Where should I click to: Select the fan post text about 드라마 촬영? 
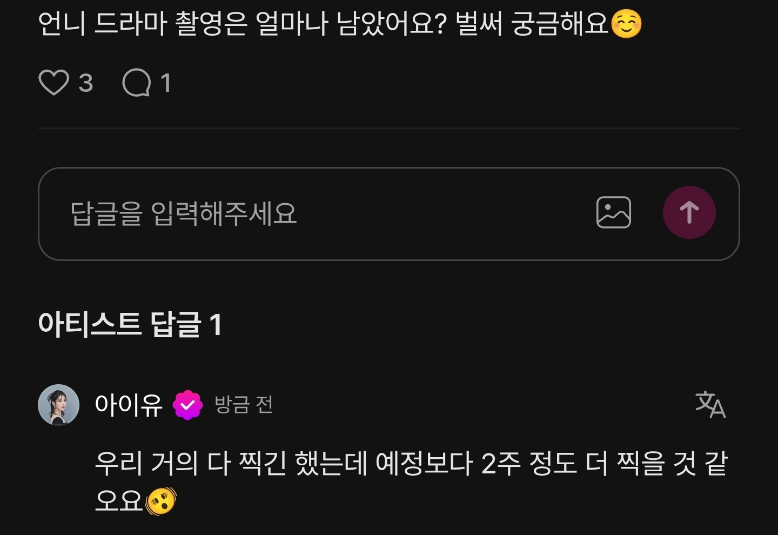click(x=340, y=24)
